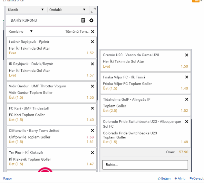The image size is (204, 183).
Task: Click the Alıntı quote link
Action: pos(180,178)
